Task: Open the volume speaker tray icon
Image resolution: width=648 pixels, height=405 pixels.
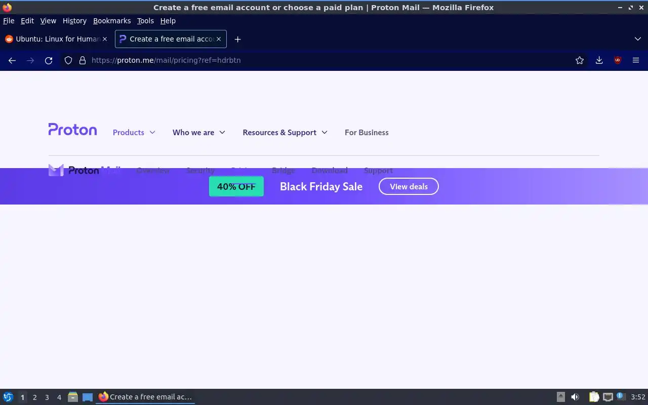Action: [575, 397]
